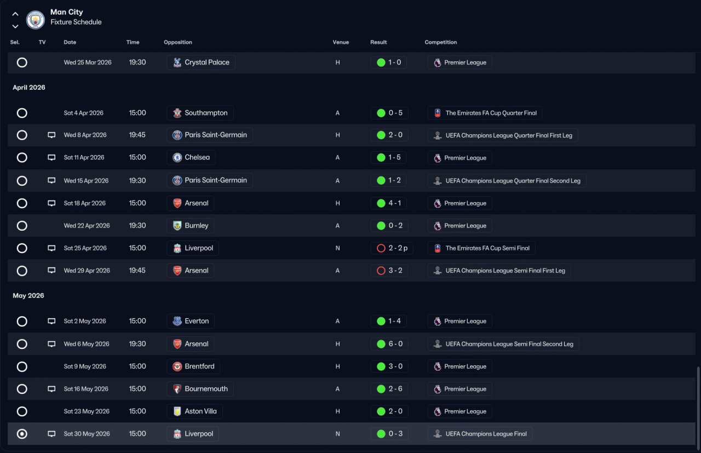Go to next team using down chevron
The image size is (701, 453).
pyautogui.click(x=15, y=26)
